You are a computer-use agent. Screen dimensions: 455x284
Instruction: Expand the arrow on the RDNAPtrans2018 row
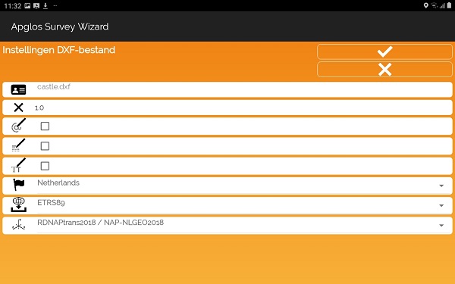[441, 226]
